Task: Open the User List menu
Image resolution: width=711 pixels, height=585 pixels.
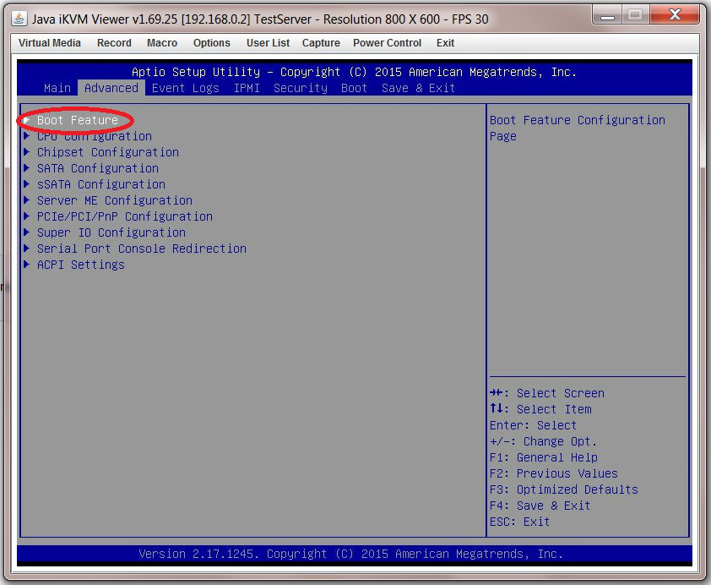Action: click(x=268, y=43)
